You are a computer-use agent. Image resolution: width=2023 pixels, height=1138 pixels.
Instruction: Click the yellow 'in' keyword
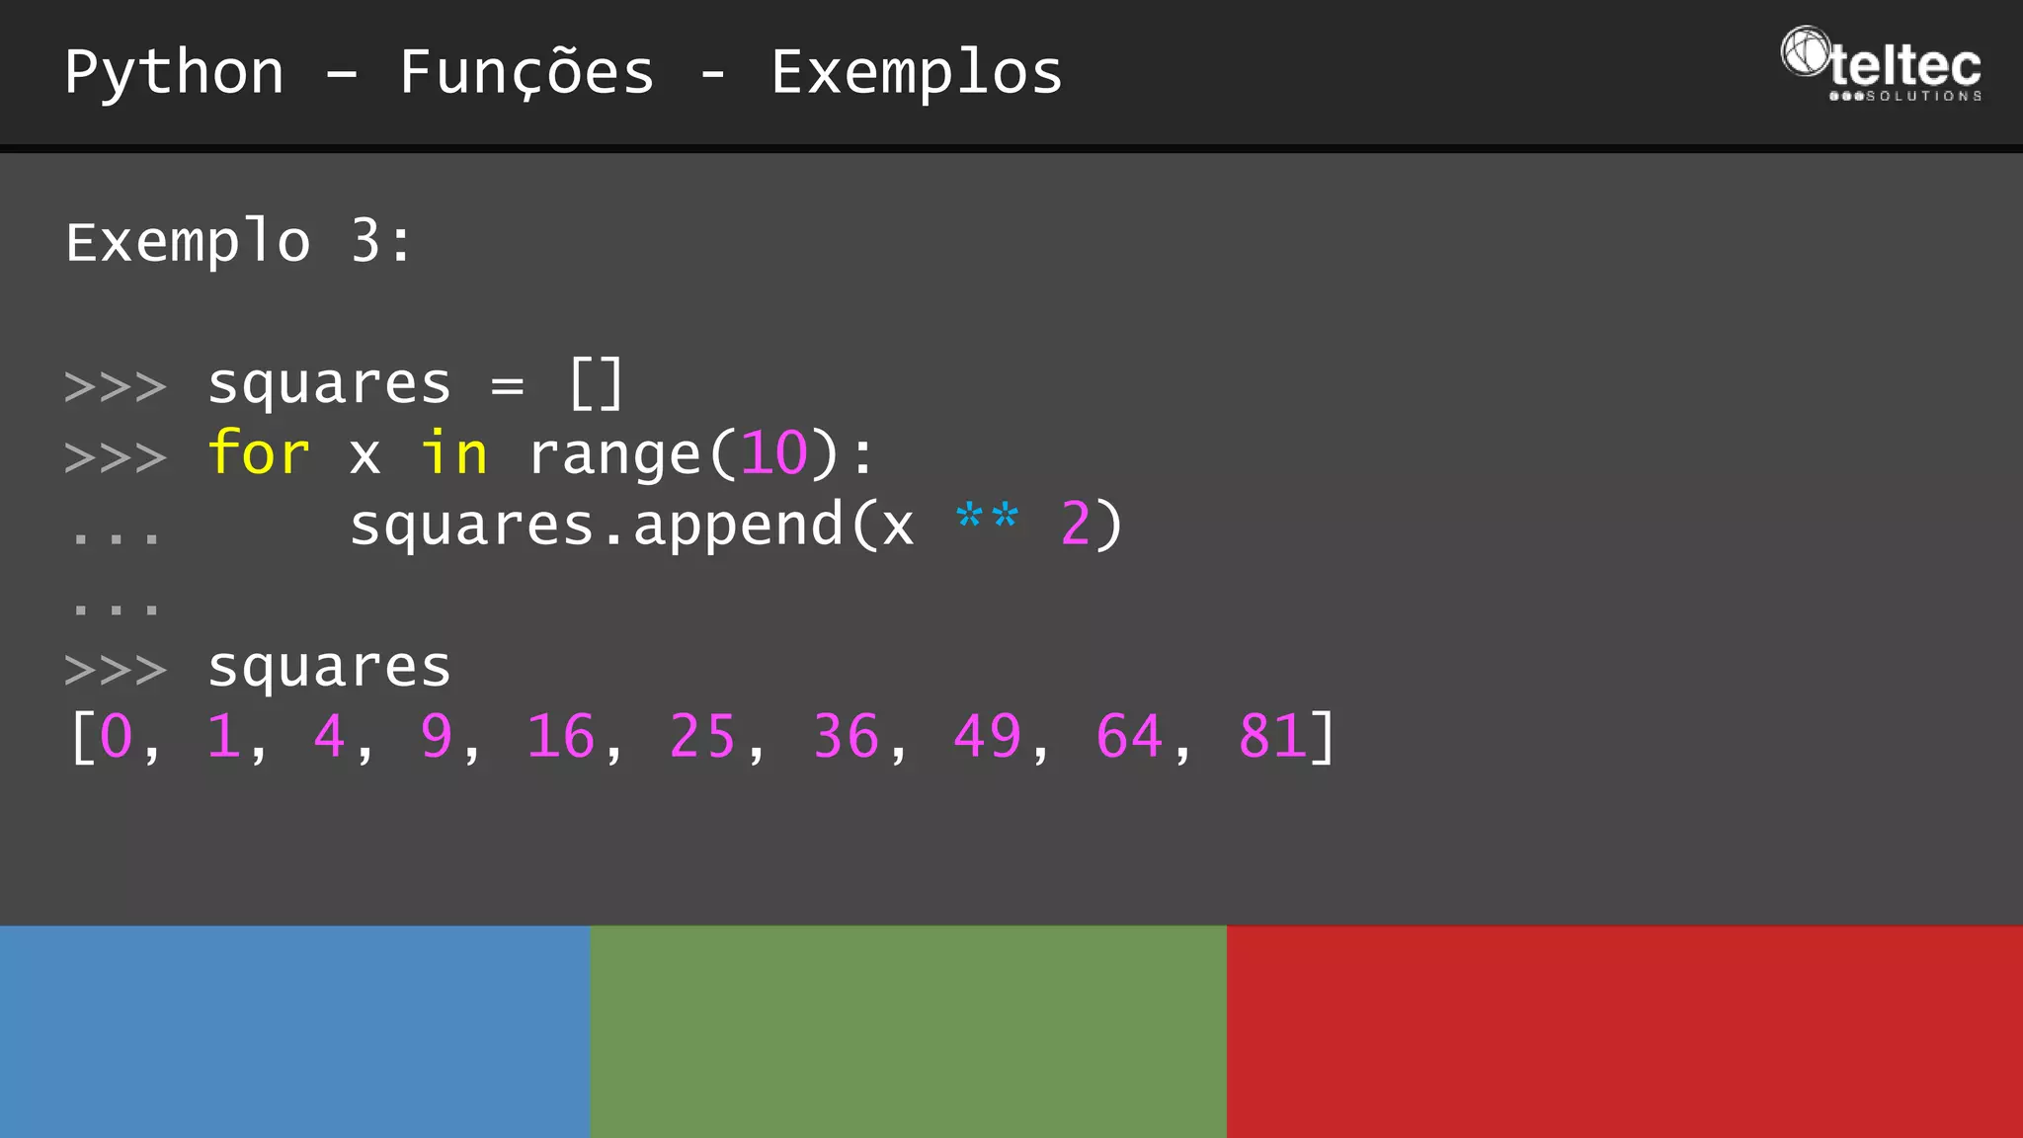click(x=454, y=453)
